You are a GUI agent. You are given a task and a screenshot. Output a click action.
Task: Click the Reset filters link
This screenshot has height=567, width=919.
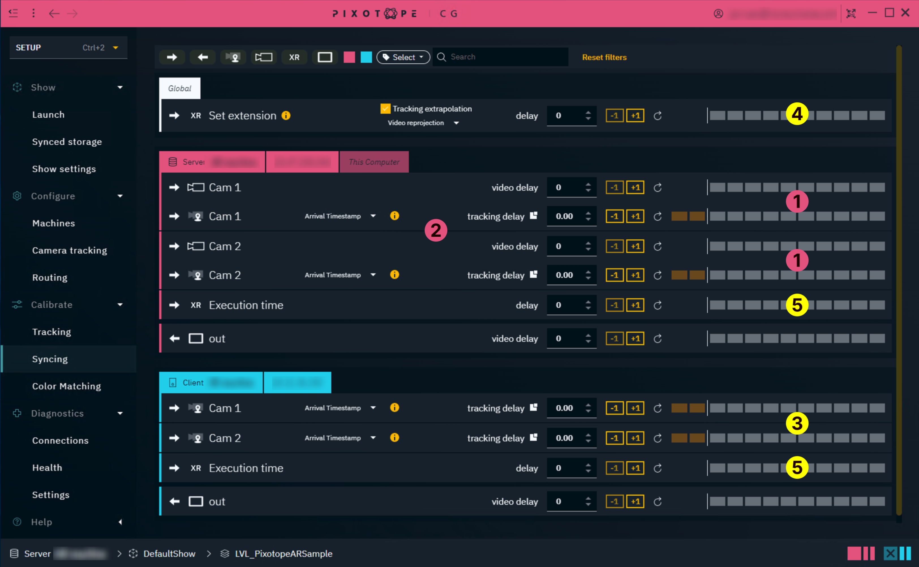(x=604, y=57)
